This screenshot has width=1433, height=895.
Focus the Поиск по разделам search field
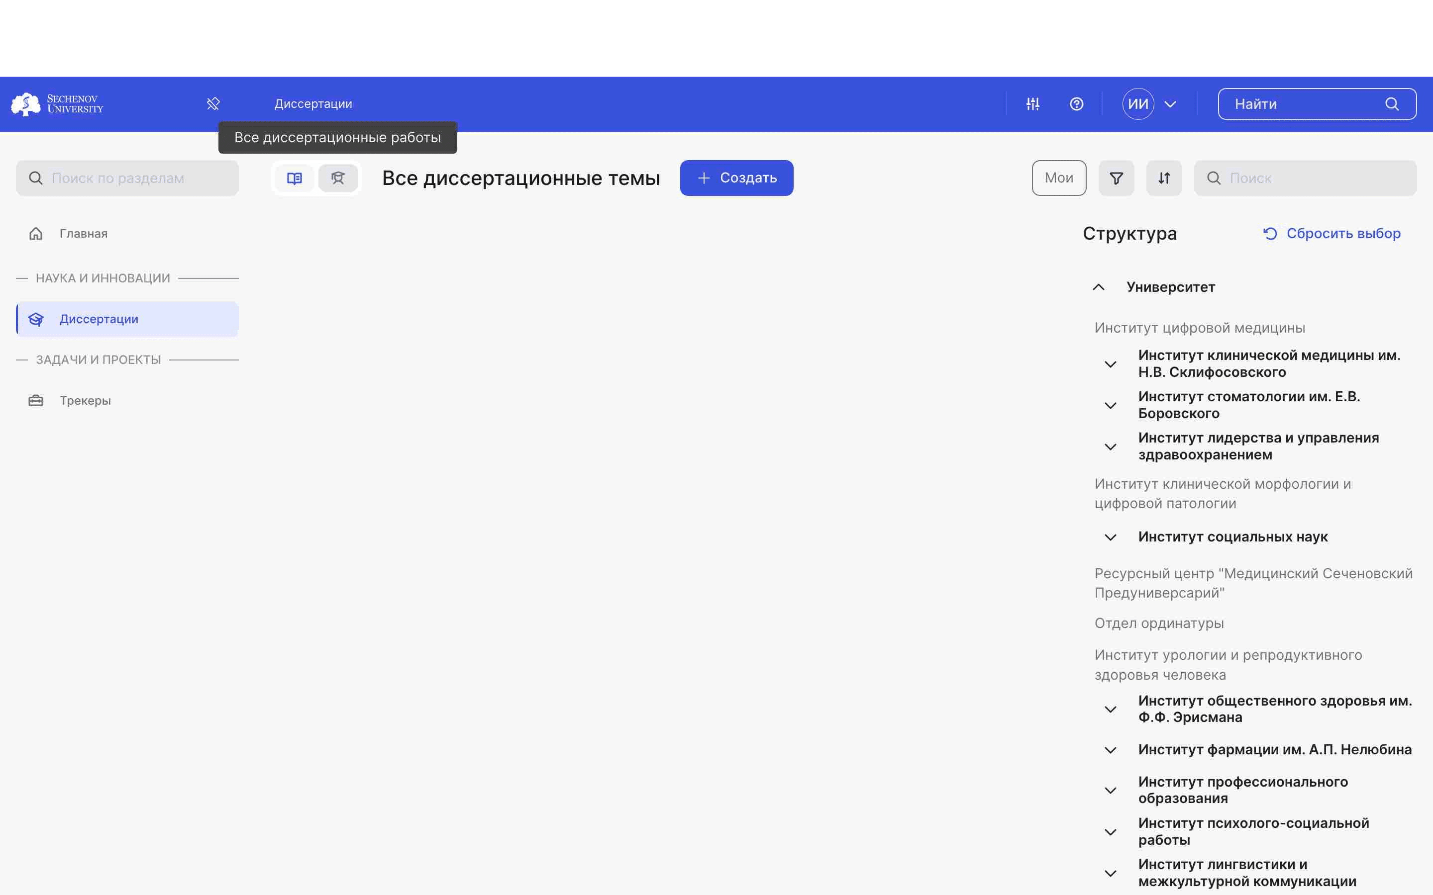point(127,178)
